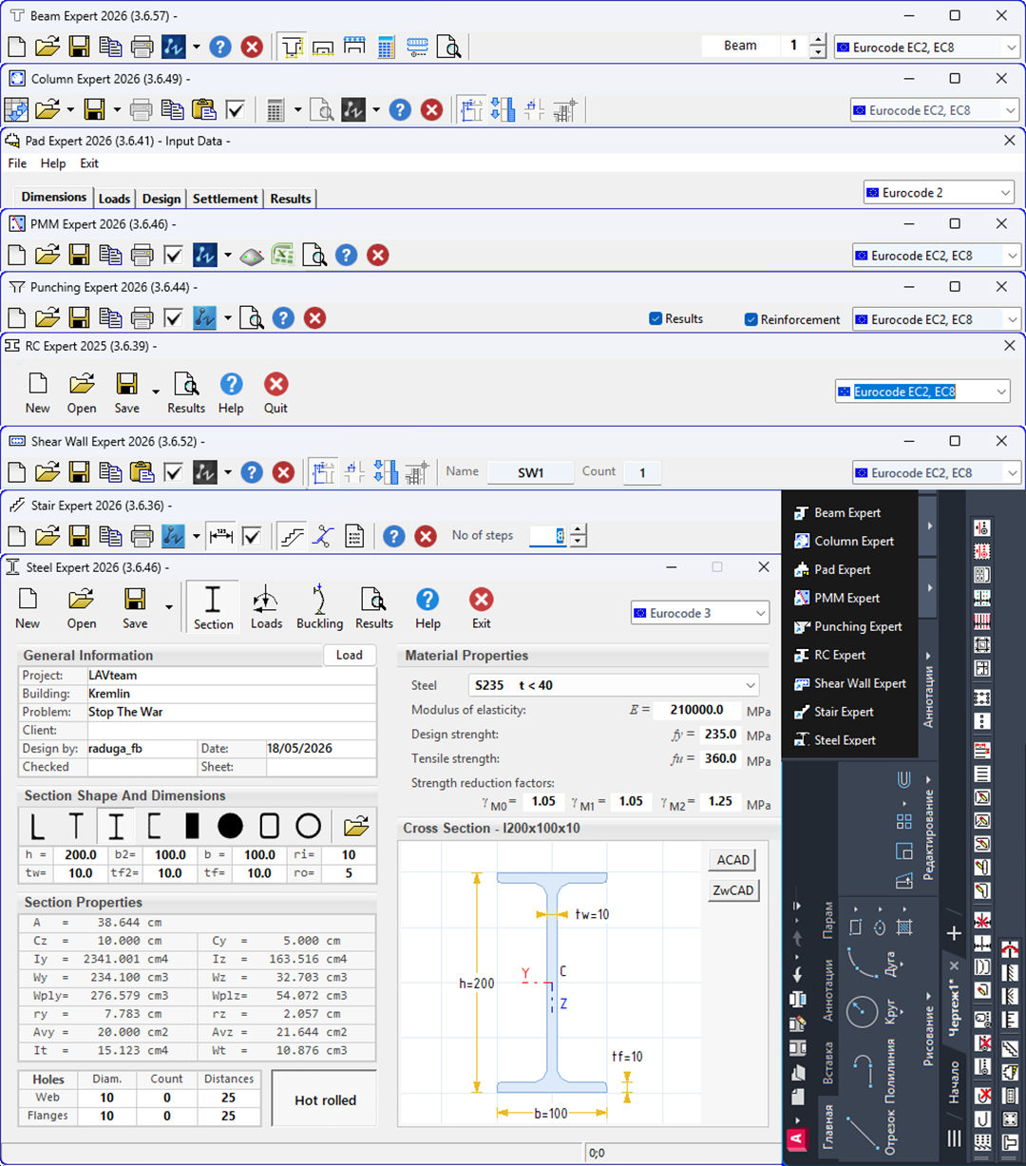Click print icon in Beam Expert toolbar
Viewport: 1026px width, 1166px height.
[142, 47]
